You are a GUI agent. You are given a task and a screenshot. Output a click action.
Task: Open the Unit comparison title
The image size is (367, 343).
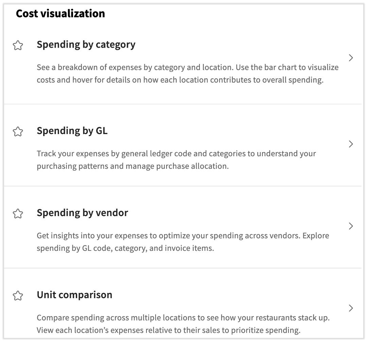pyautogui.click(x=74, y=295)
